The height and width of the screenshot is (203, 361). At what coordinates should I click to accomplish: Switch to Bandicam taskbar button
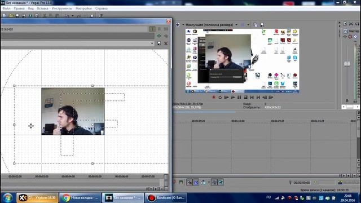[165, 198]
